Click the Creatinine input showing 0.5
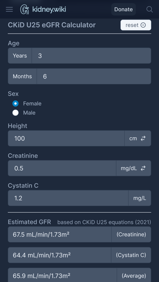The height and width of the screenshot is (282, 159). tap(62, 168)
